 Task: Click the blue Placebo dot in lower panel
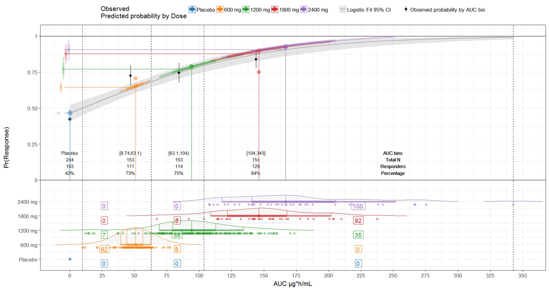(x=70, y=259)
